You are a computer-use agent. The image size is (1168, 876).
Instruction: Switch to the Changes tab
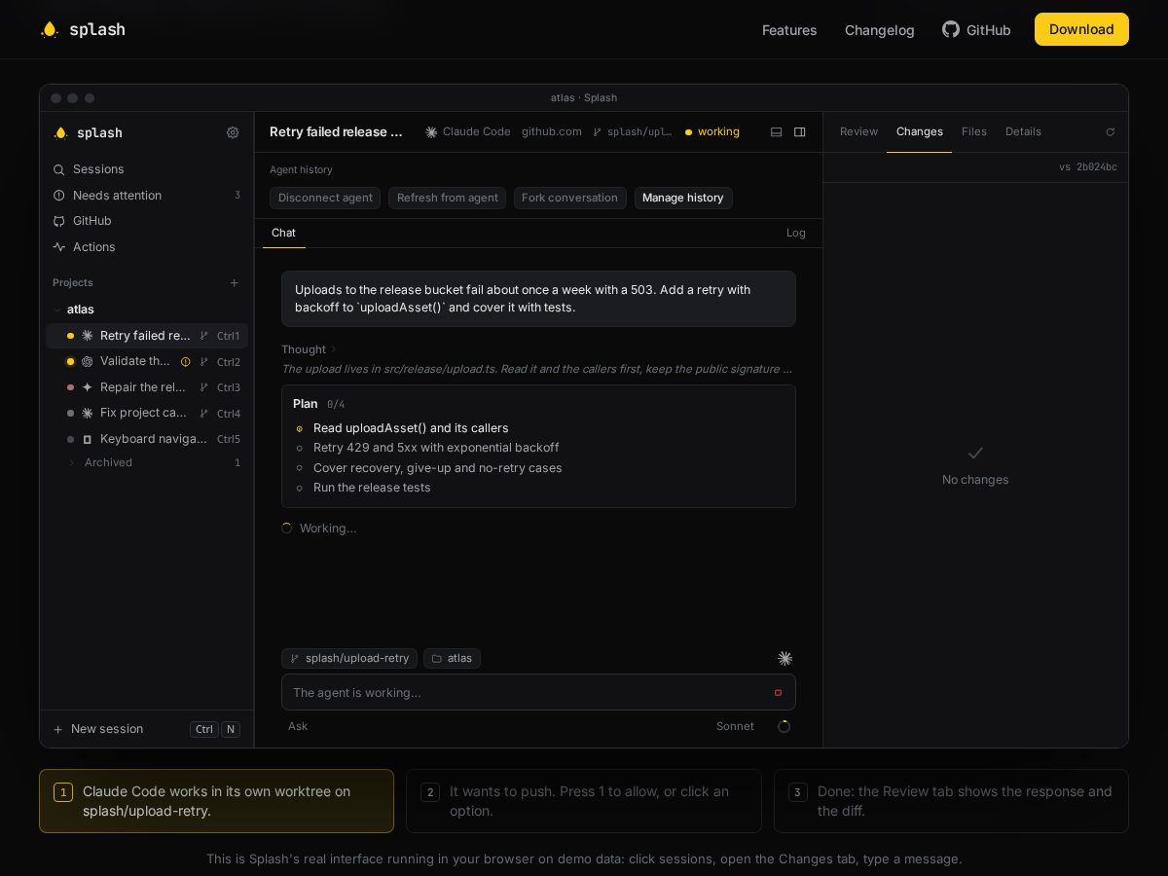point(920,132)
